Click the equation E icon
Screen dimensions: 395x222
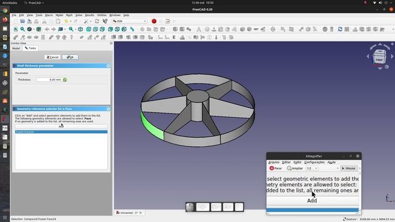pyautogui.click(x=174, y=38)
